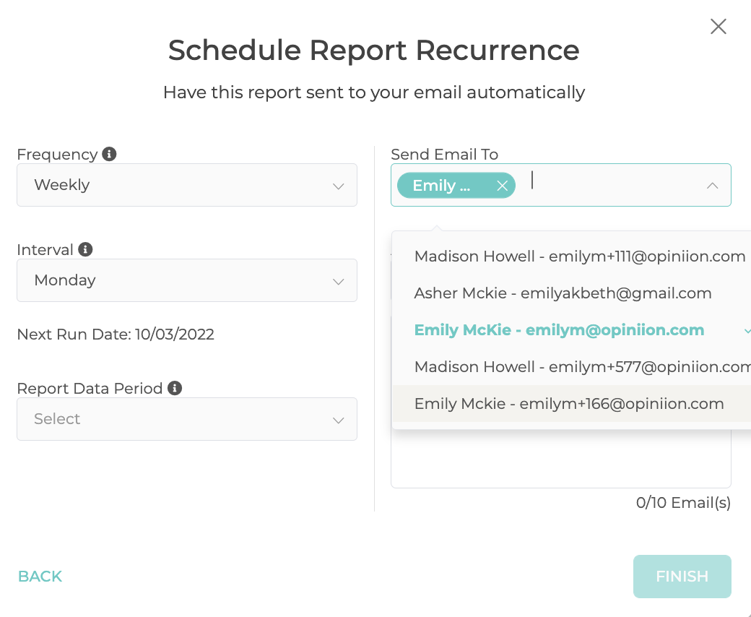
Task: Click the Report Data Period info icon
Action: tap(175, 388)
